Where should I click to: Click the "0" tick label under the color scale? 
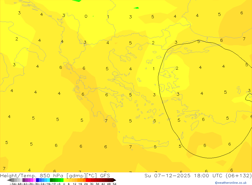tap(64, 184)
